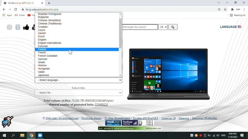This screenshot has width=248, height=139.
Task: Open the Twitter @rgadguard link
Action: tap(117, 118)
